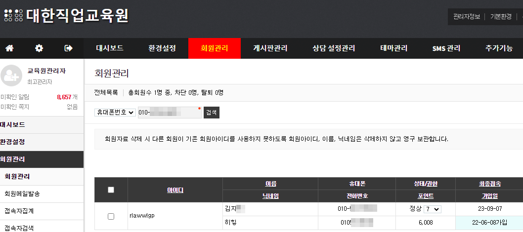Click the home icon in navigation bar
Image resolution: width=523 pixels, height=232 pixels.
pyautogui.click(x=9, y=48)
